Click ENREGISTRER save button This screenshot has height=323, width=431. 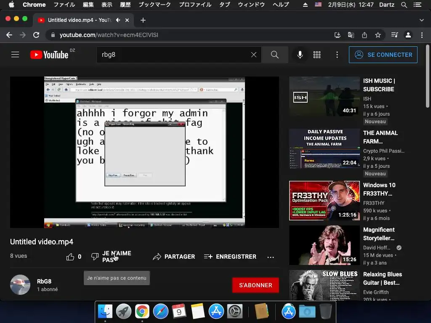coord(230,257)
